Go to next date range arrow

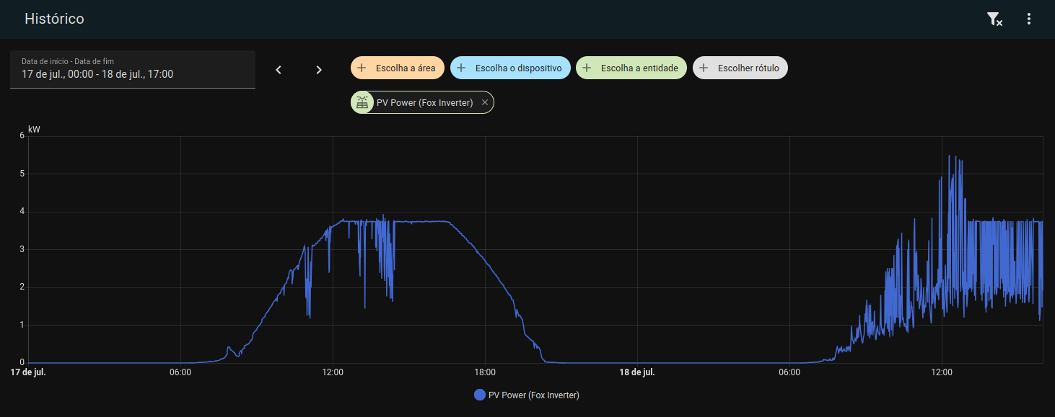click(319, 70)
